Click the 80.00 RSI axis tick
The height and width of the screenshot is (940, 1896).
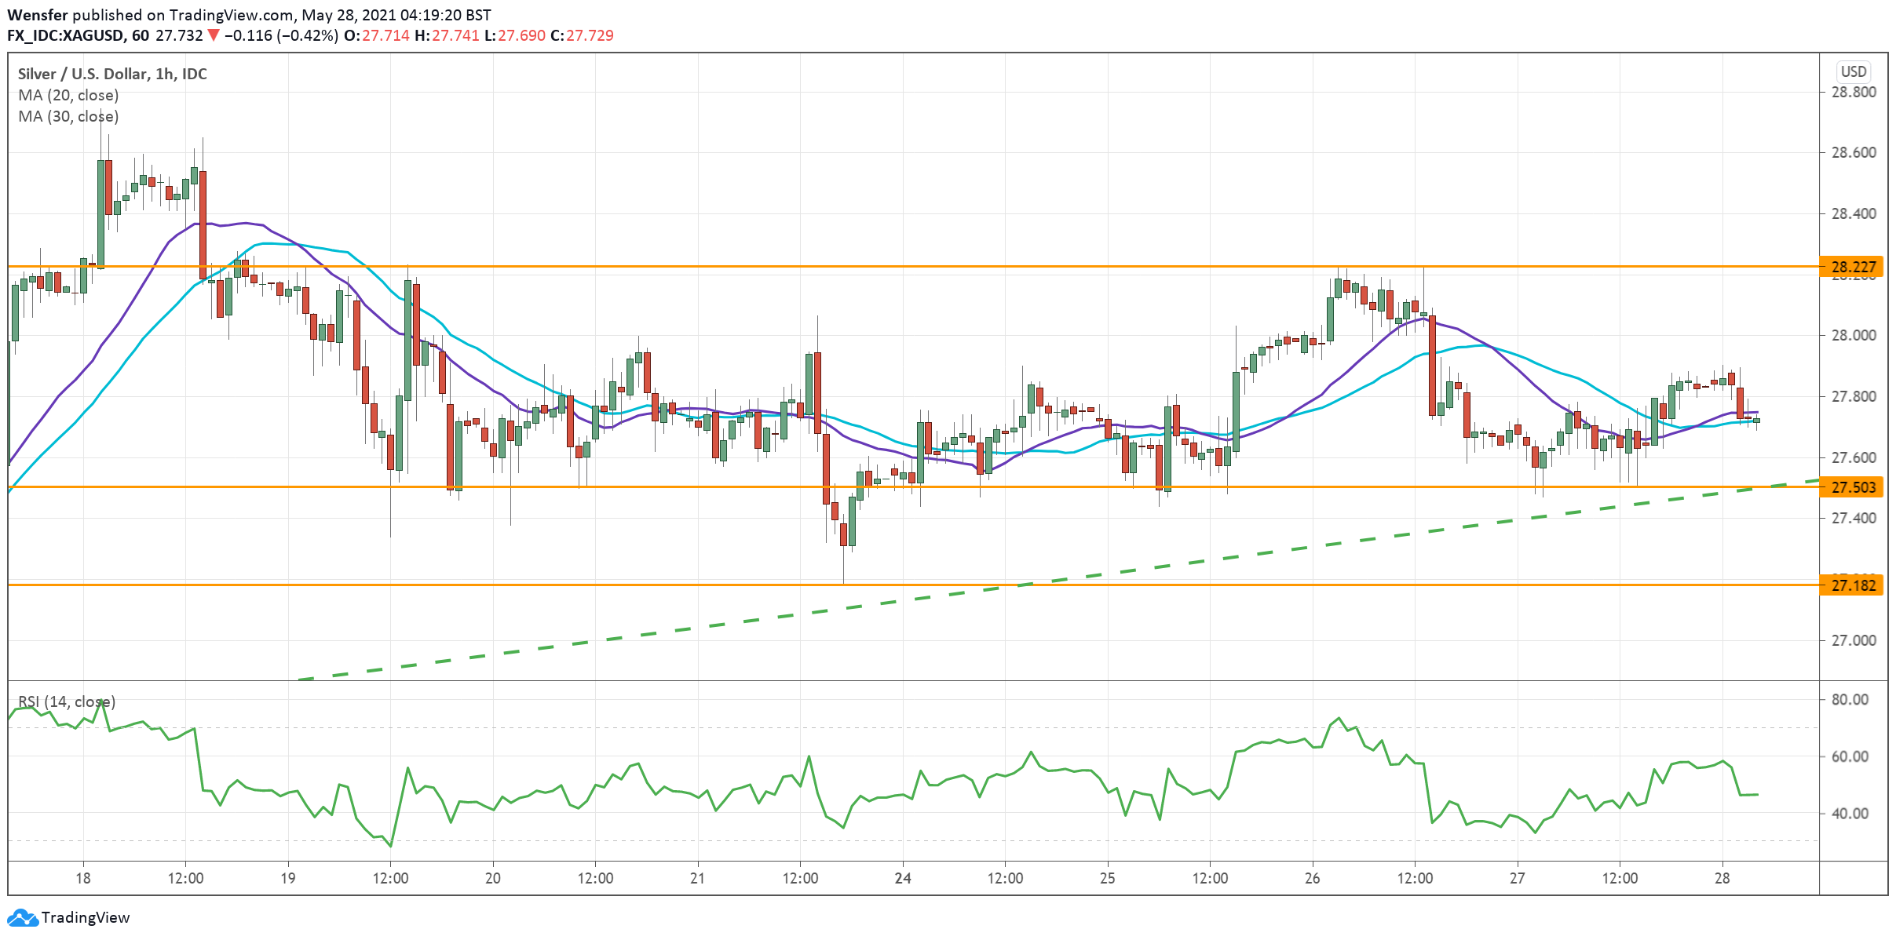pyautogui.click(x=1850, y=699)
